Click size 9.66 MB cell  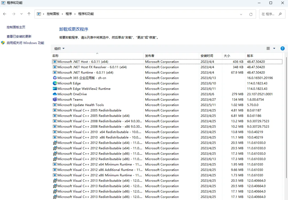pyautogui.click(x=237, y=170)
